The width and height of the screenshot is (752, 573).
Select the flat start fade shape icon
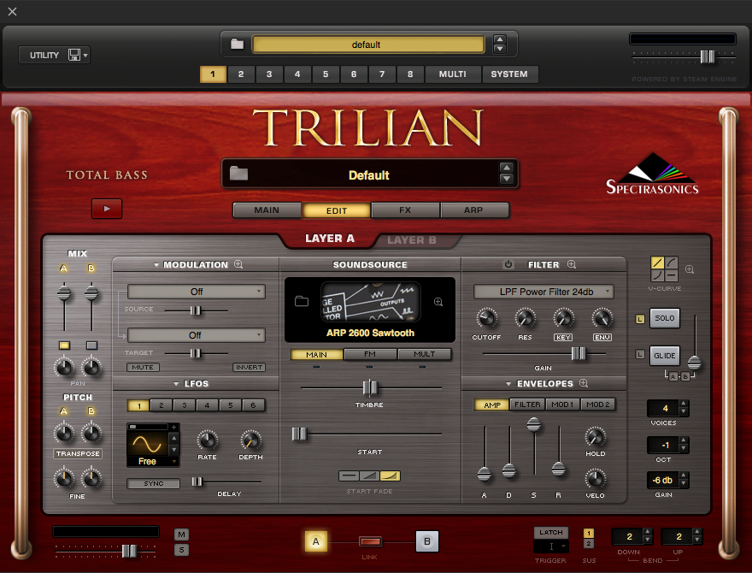[x=349, y=476]
